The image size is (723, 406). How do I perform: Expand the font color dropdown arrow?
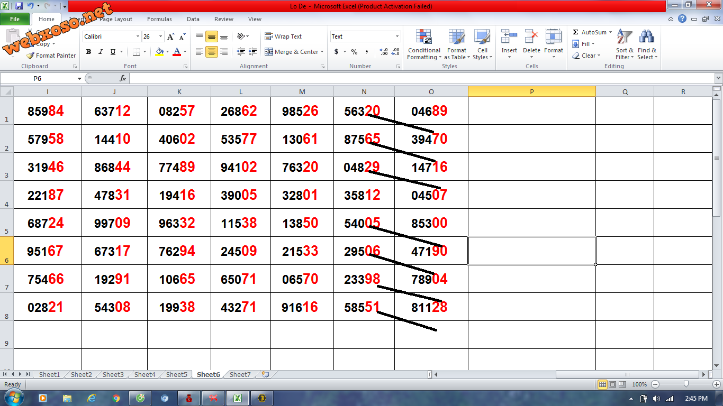coord(185,52)
